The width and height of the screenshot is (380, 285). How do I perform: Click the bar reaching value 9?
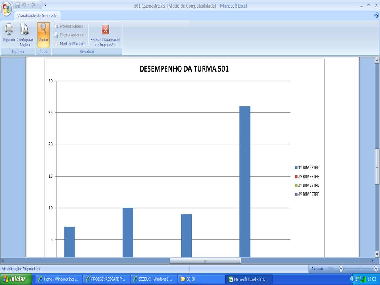tap(186, 236)
